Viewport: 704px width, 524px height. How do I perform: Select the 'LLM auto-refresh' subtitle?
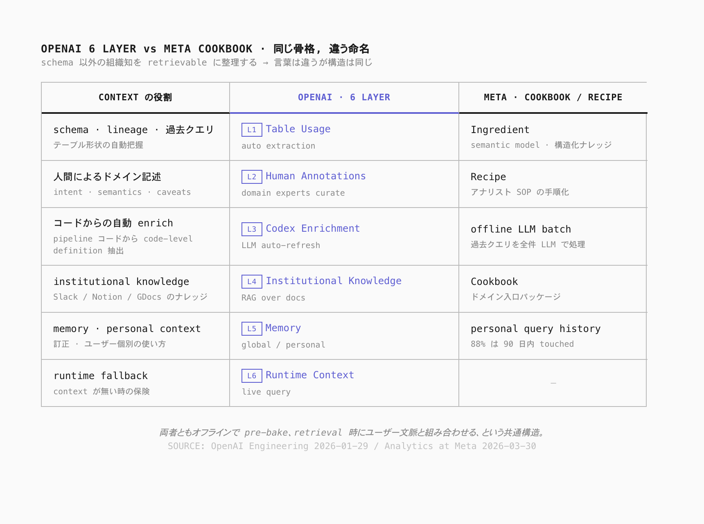point(281,245)
